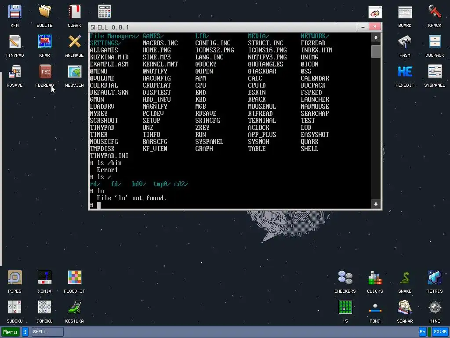
Task: Click the 'TINYPAD.INI' file name
Action: tap(109, 156)
